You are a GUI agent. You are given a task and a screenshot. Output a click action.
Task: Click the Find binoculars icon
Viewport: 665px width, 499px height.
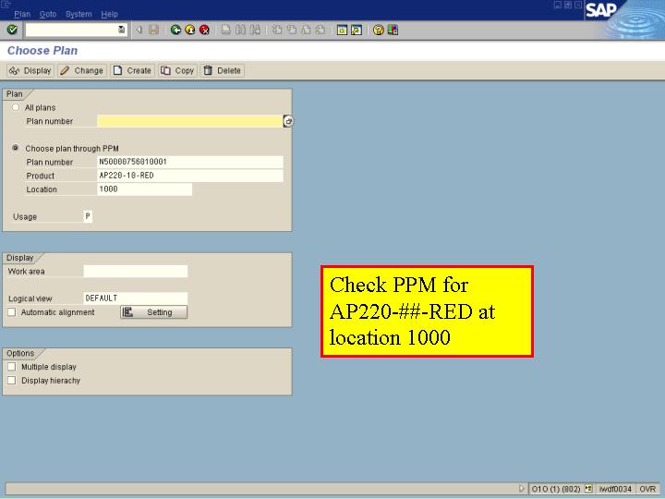240,30
